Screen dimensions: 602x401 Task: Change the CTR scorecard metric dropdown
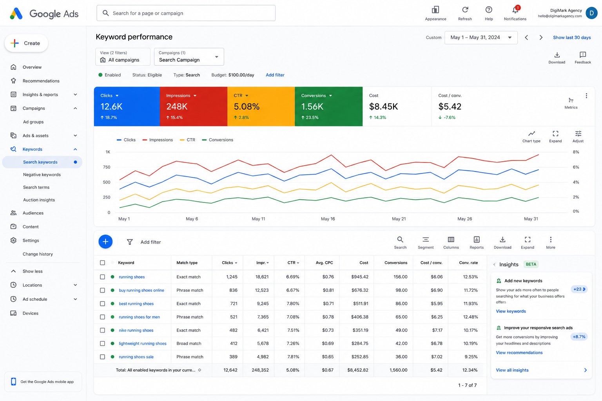coord(247,96)
